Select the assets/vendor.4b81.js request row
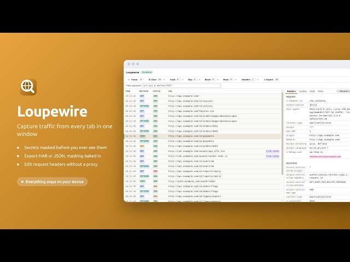Screen dimensions: 350x262 click(x=203, y=156)
